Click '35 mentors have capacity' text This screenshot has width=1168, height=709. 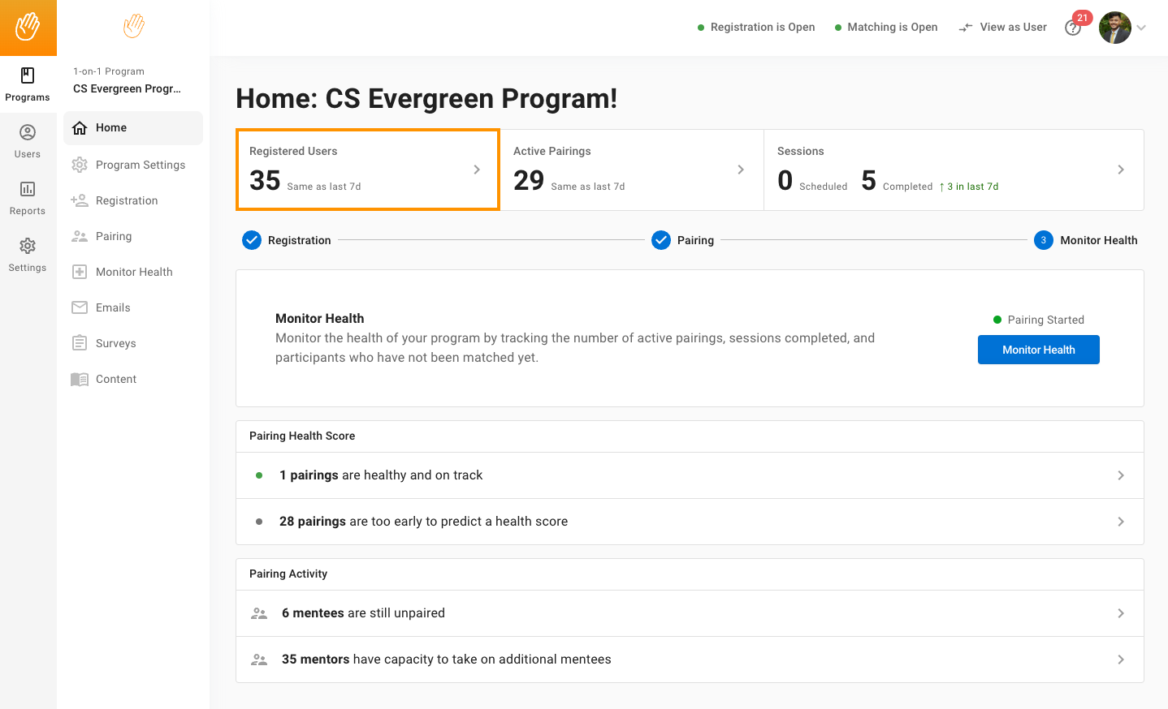[446, 660]
